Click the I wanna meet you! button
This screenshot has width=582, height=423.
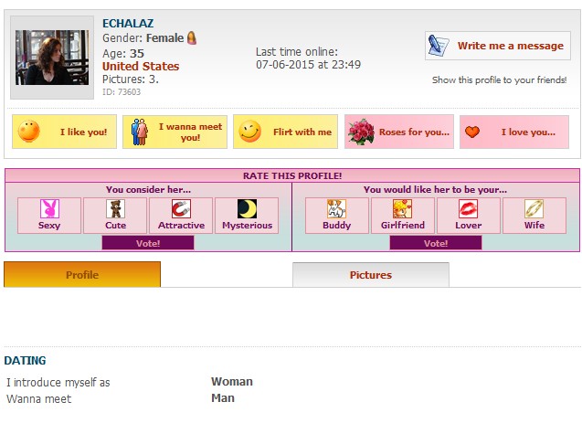pos(175,132)
